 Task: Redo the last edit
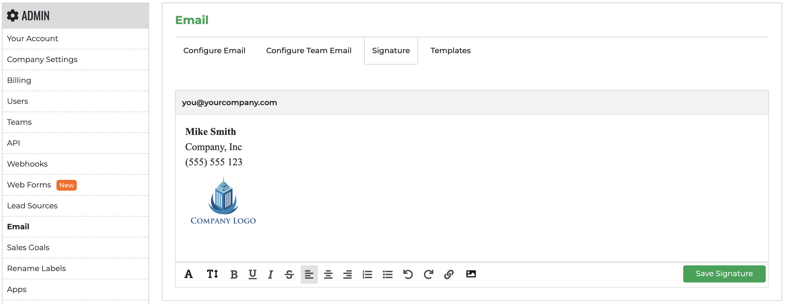428,274
